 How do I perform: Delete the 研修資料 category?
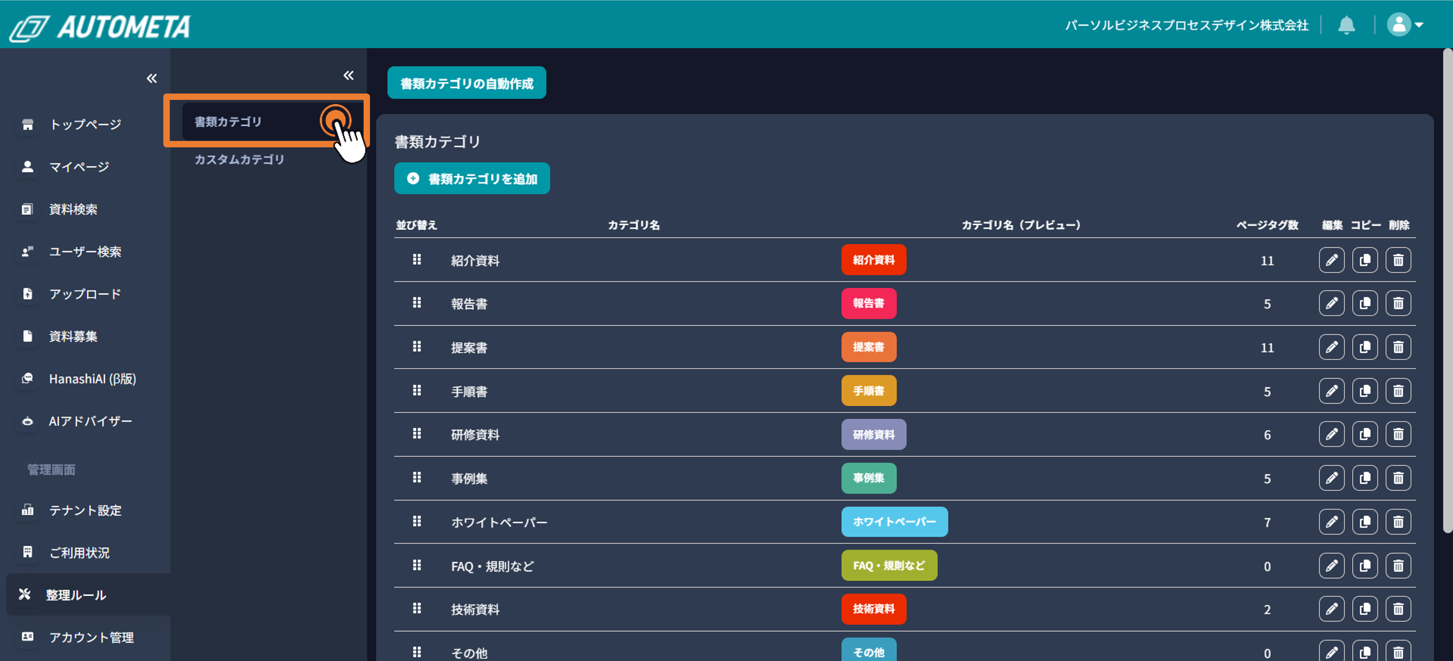(x=1398, y=434)
